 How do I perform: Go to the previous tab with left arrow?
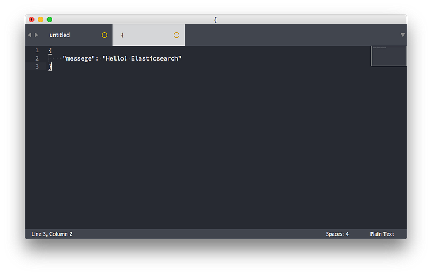click(30, 35)
